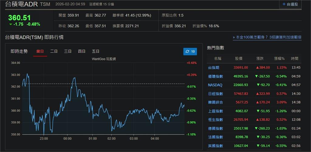Screen dimensions: 311x152
Task: Click the 折溢價 356.21 value
Action: click(x=180, y=26)
